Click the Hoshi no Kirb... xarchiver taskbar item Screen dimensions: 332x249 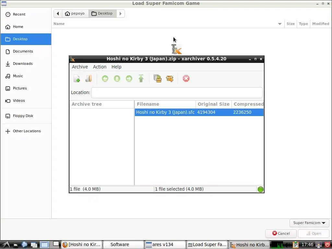[x=249, y=244]
